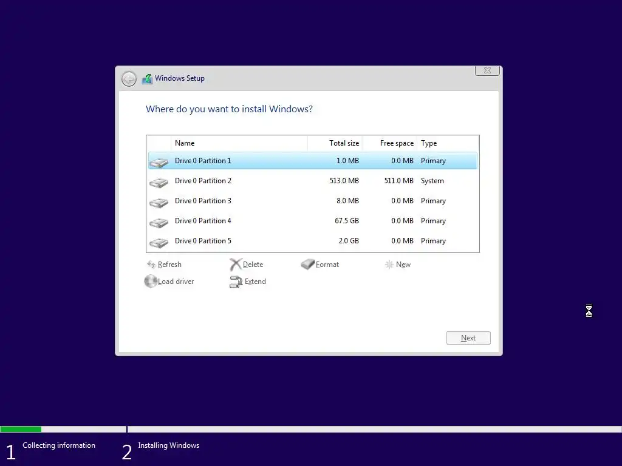Click the Refresh arrows icon
The image size is (622, 466).
click(x=151, y=265)
